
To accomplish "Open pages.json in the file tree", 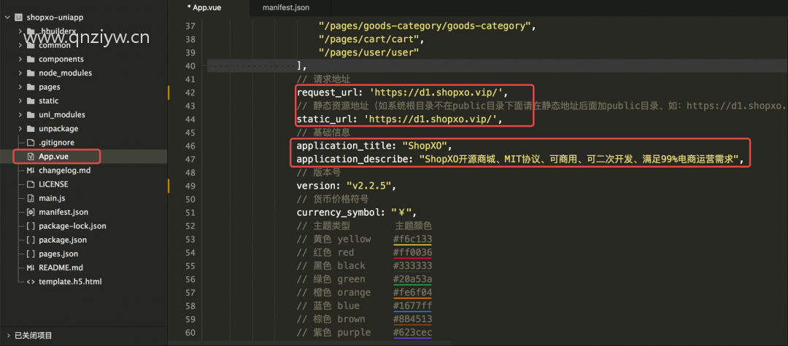I will coord(58,253).
